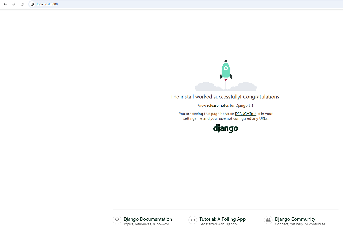Click the green rocket illustration

tap(226, 70)
